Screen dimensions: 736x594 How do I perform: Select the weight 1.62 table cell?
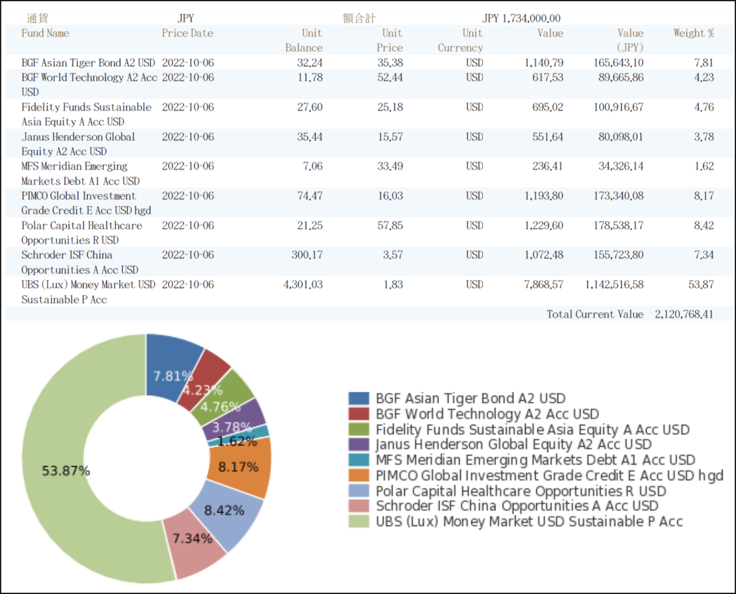[x=704, y=166]
